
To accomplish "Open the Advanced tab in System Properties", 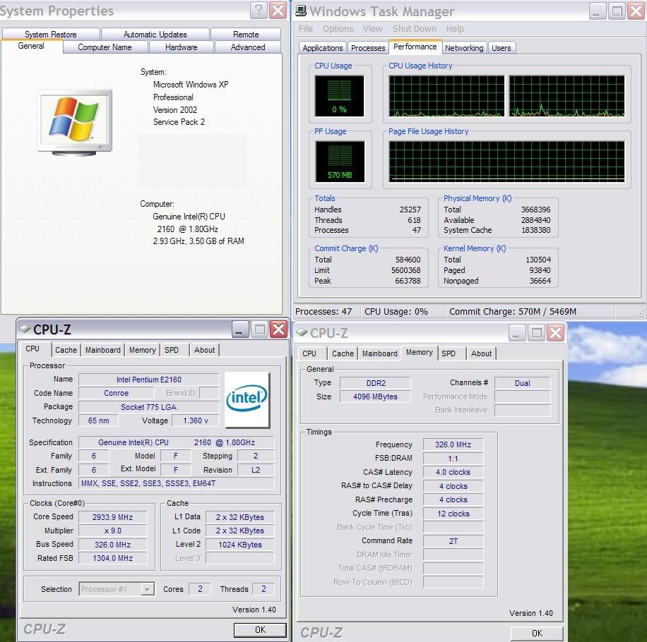I will click(x=248, y=47).
